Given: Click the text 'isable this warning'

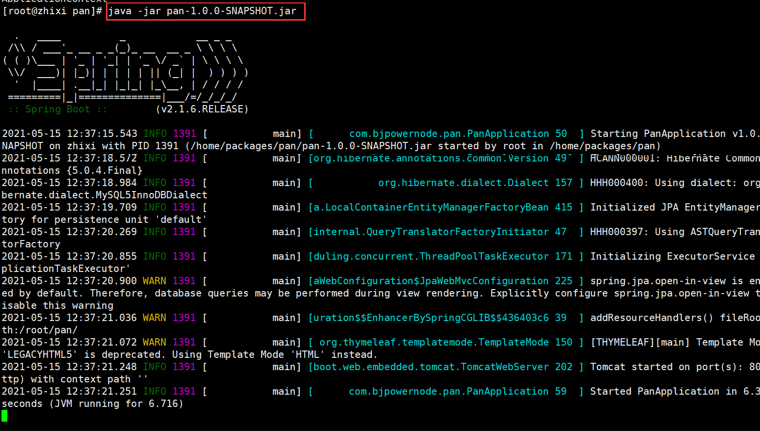Looking at the screenshot, I should [x=57, y=305].
